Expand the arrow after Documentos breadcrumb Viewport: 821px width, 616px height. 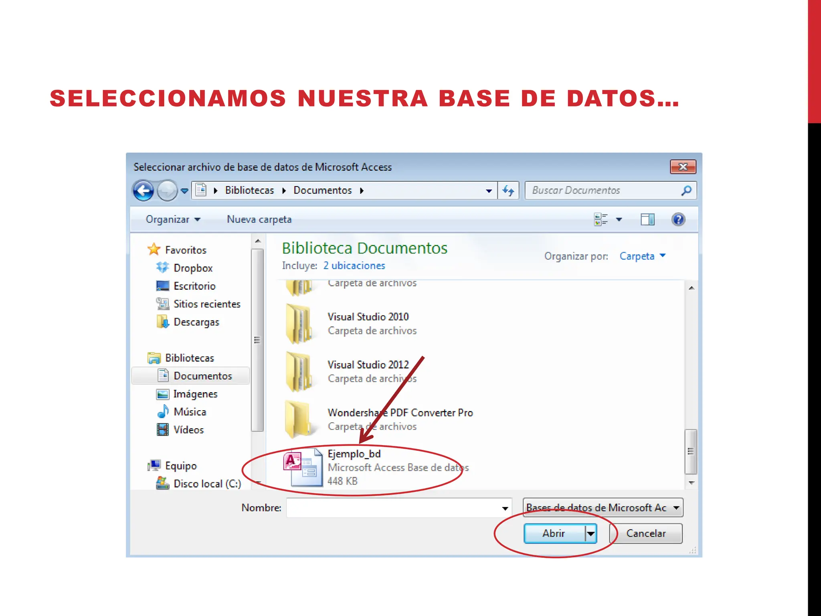pos(362,190)
